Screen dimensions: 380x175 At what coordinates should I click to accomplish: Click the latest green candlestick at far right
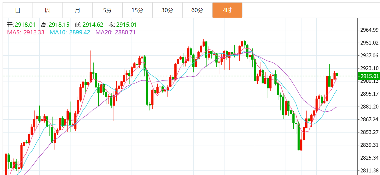coord(337,74)
